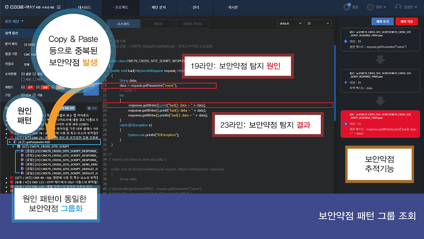Expand the [6건] CWE79_CROSS_SITE_SCRIPT folder node
This screenshot has height=239, width=424.
click(14, 146)
